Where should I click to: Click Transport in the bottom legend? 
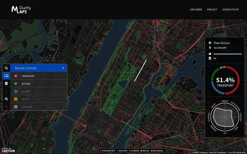point(107,151)
